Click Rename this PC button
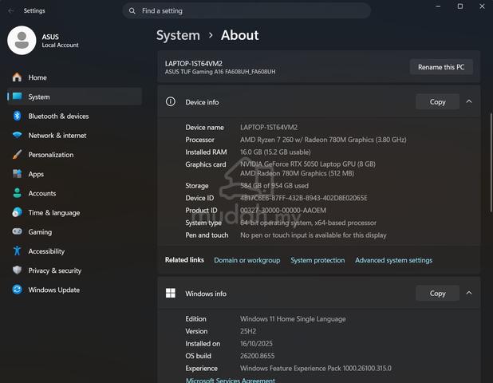493x383 pixels. 441,67
